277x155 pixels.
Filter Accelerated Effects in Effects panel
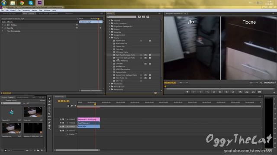(139, 17)
